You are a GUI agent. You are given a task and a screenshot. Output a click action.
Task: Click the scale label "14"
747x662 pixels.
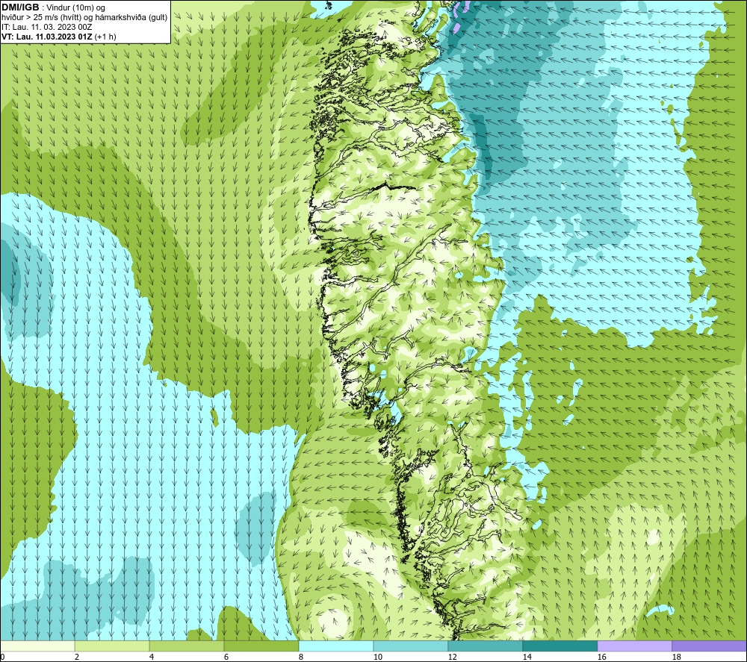point(527,658)
